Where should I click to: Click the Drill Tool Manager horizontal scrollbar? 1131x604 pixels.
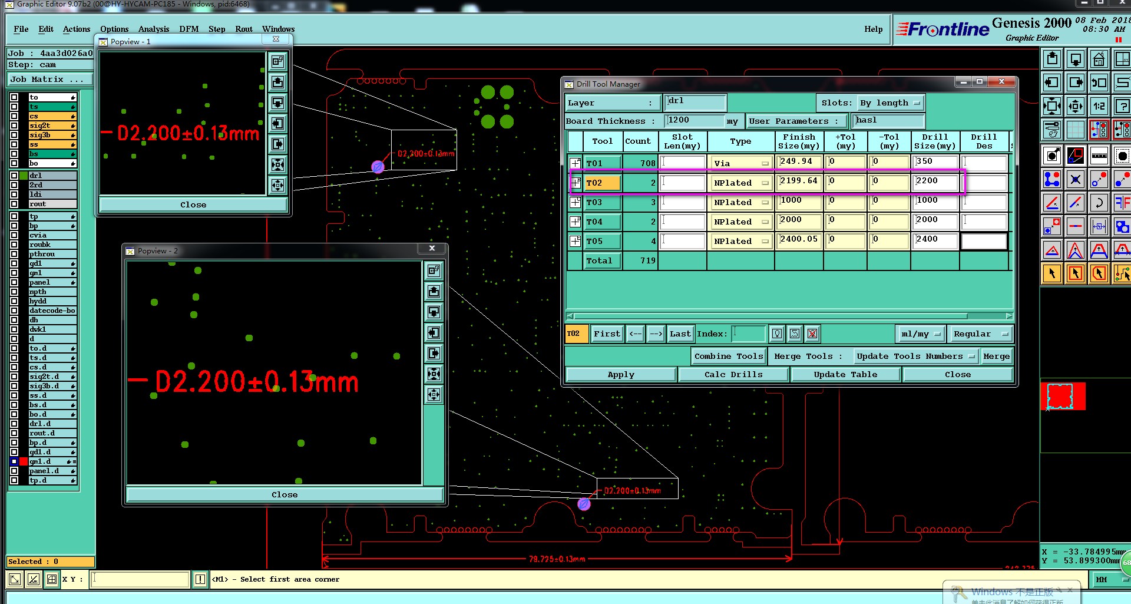point(789,316)
